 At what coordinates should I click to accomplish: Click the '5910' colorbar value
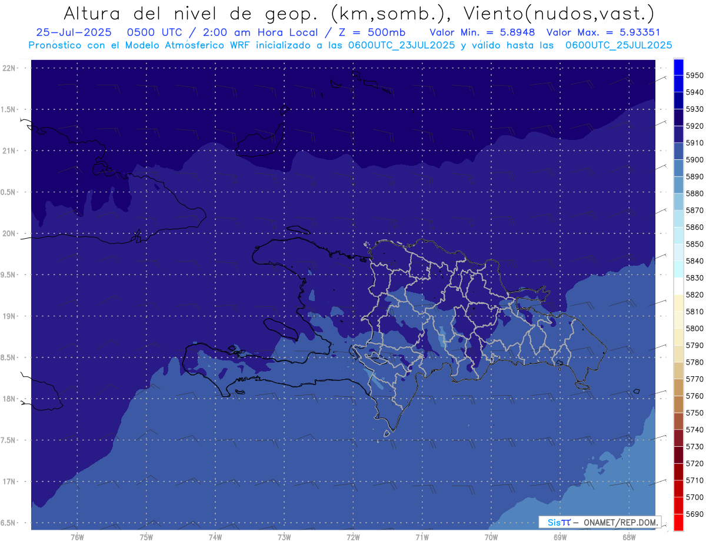pyautogui.click(x=695, y=143)
